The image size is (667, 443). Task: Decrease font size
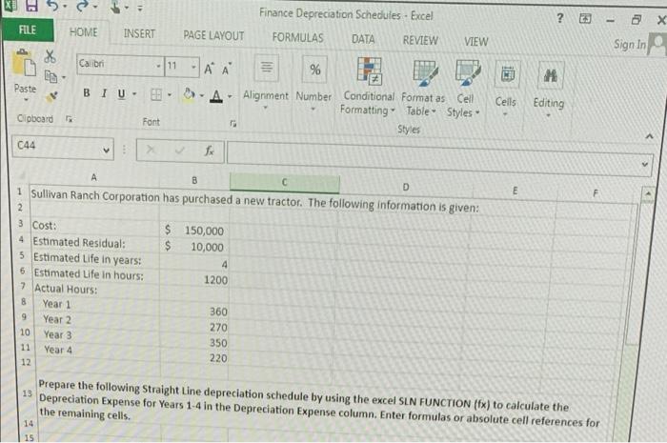click(226, 70)
